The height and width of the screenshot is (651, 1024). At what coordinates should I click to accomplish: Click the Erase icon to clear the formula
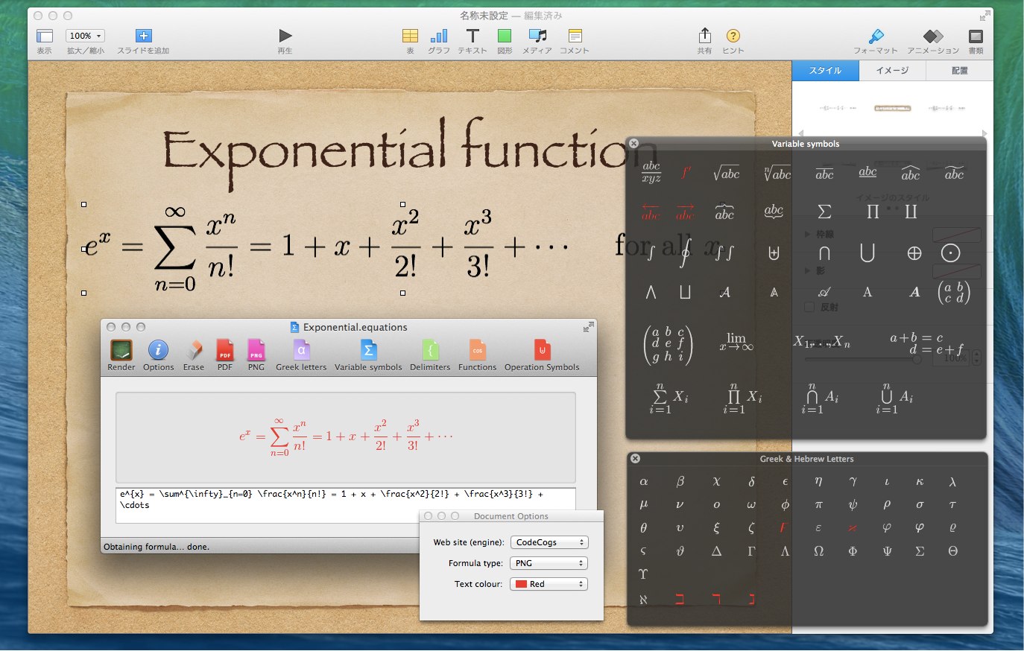tap(194, 351)
